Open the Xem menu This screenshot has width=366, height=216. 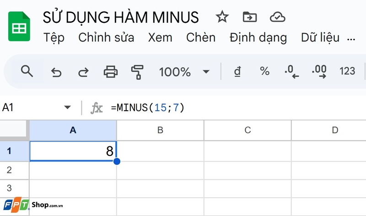pos(160,38)
